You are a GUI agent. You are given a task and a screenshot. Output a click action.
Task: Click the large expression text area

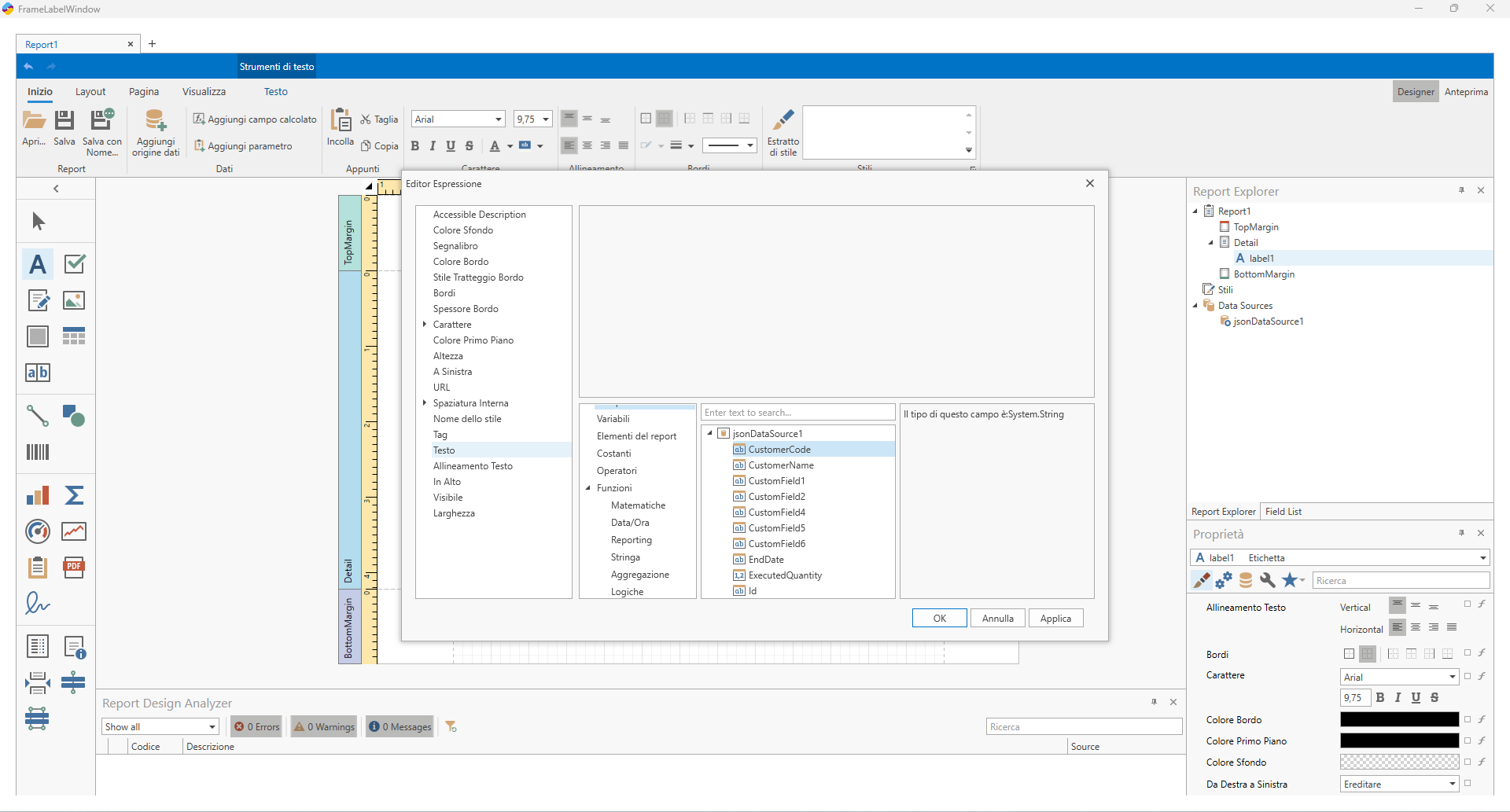click(836, 302)
